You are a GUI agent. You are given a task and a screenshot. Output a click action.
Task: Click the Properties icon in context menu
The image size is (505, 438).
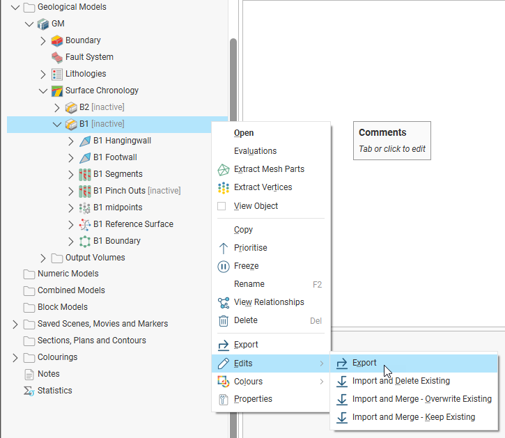223,399
